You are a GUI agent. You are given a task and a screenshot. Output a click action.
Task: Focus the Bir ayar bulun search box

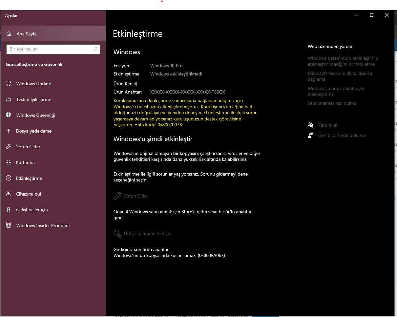53,49
